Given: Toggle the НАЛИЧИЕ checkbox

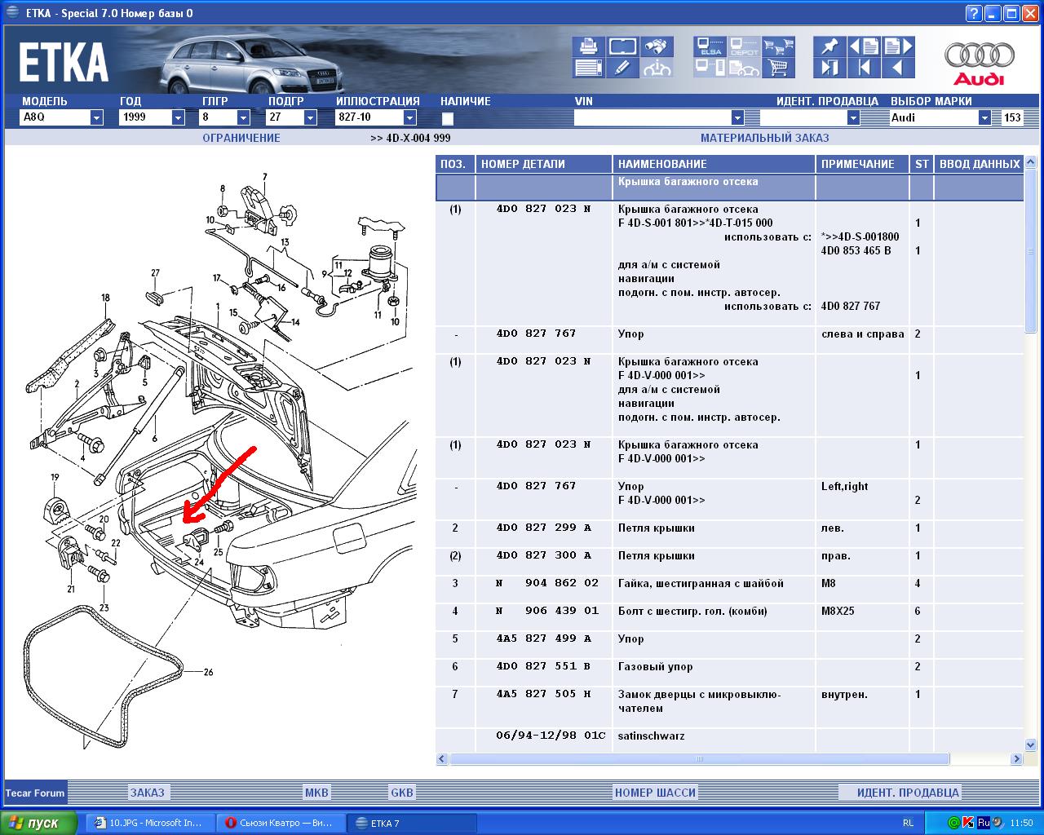Looking at the screenshot, I should point(447,118).
